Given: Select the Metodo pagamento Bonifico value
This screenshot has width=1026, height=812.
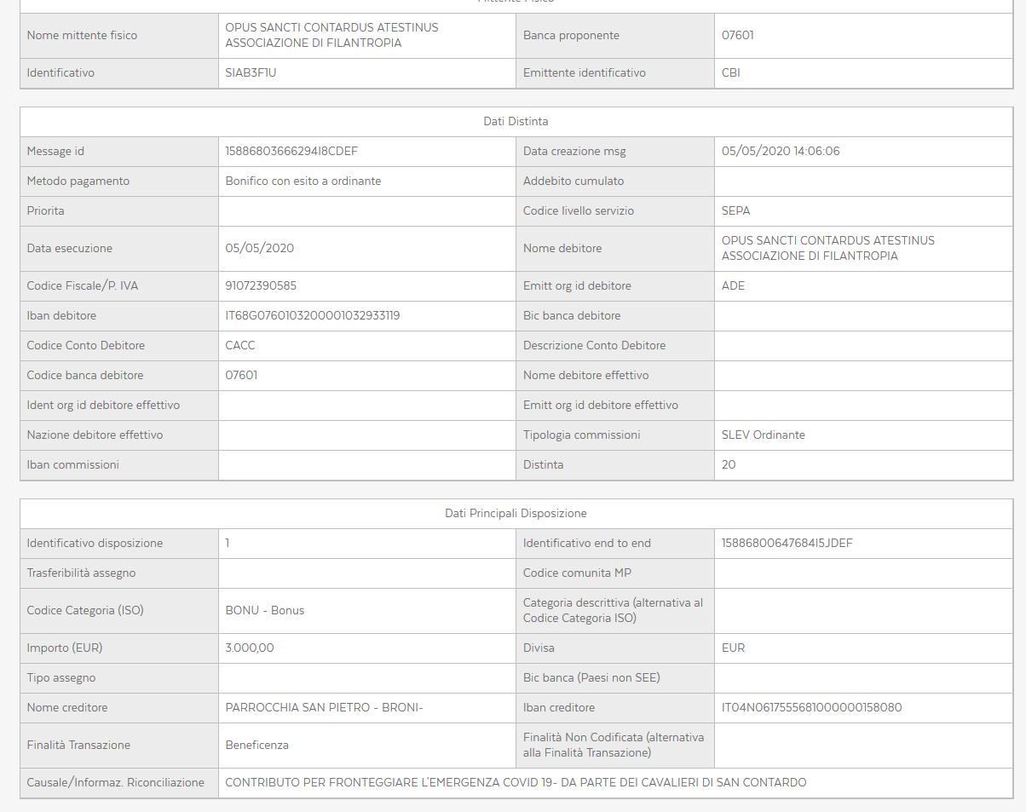Looking at the screenshot, I should (x=303, y=181).
